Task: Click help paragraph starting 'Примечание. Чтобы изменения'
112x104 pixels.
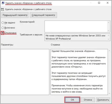Action: coord(77,89)
